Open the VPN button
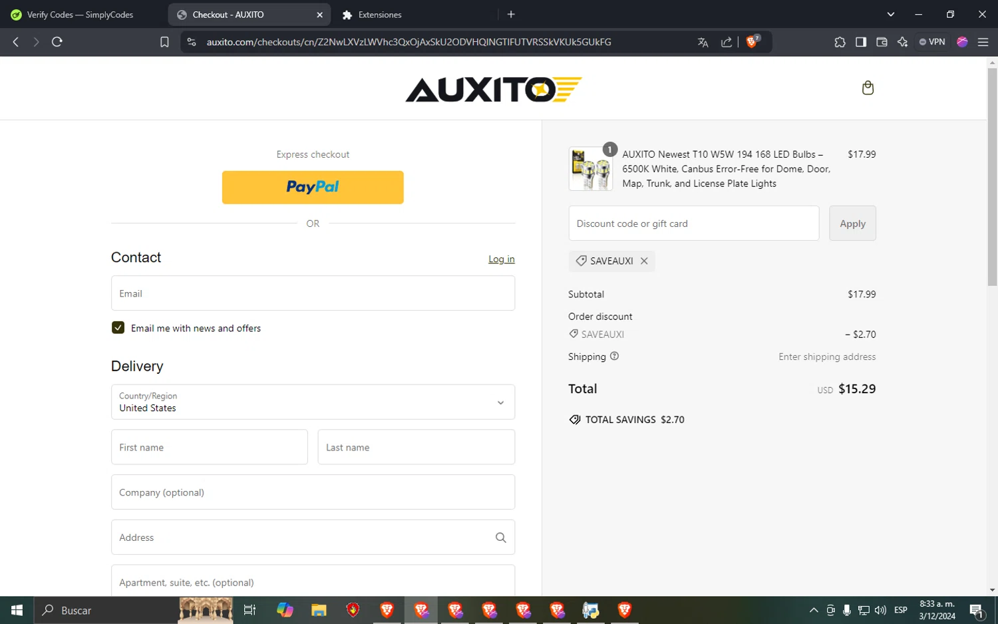The height and width of the screenshot is (624, 998). [x=932, y=42]
